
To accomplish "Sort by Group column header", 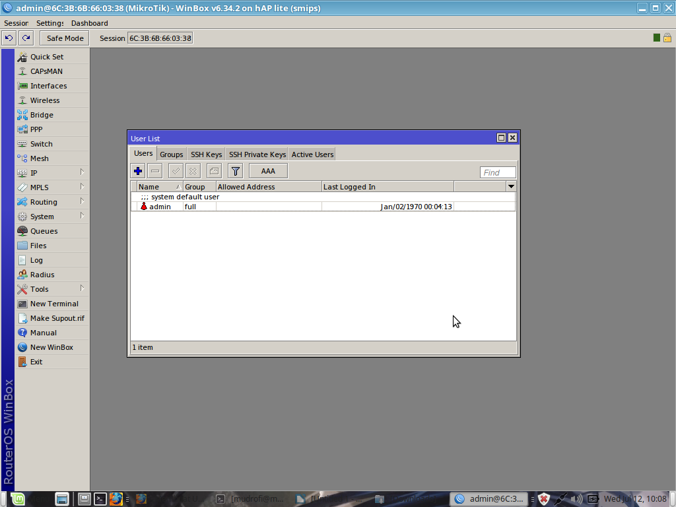I will pos(199,187).
